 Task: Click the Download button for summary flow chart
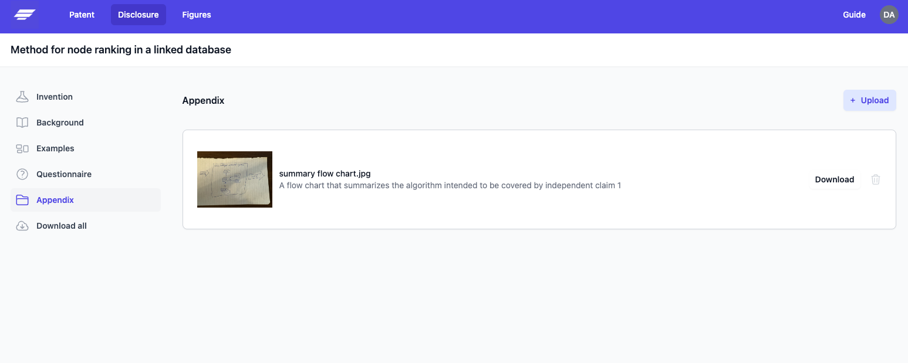click(835, 179)
